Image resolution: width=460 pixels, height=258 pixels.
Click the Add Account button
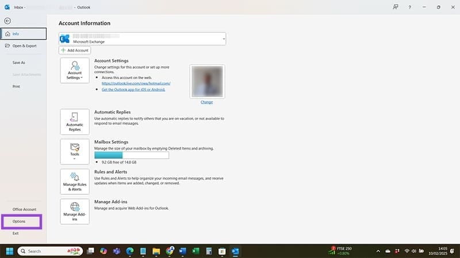coord(75,50)
